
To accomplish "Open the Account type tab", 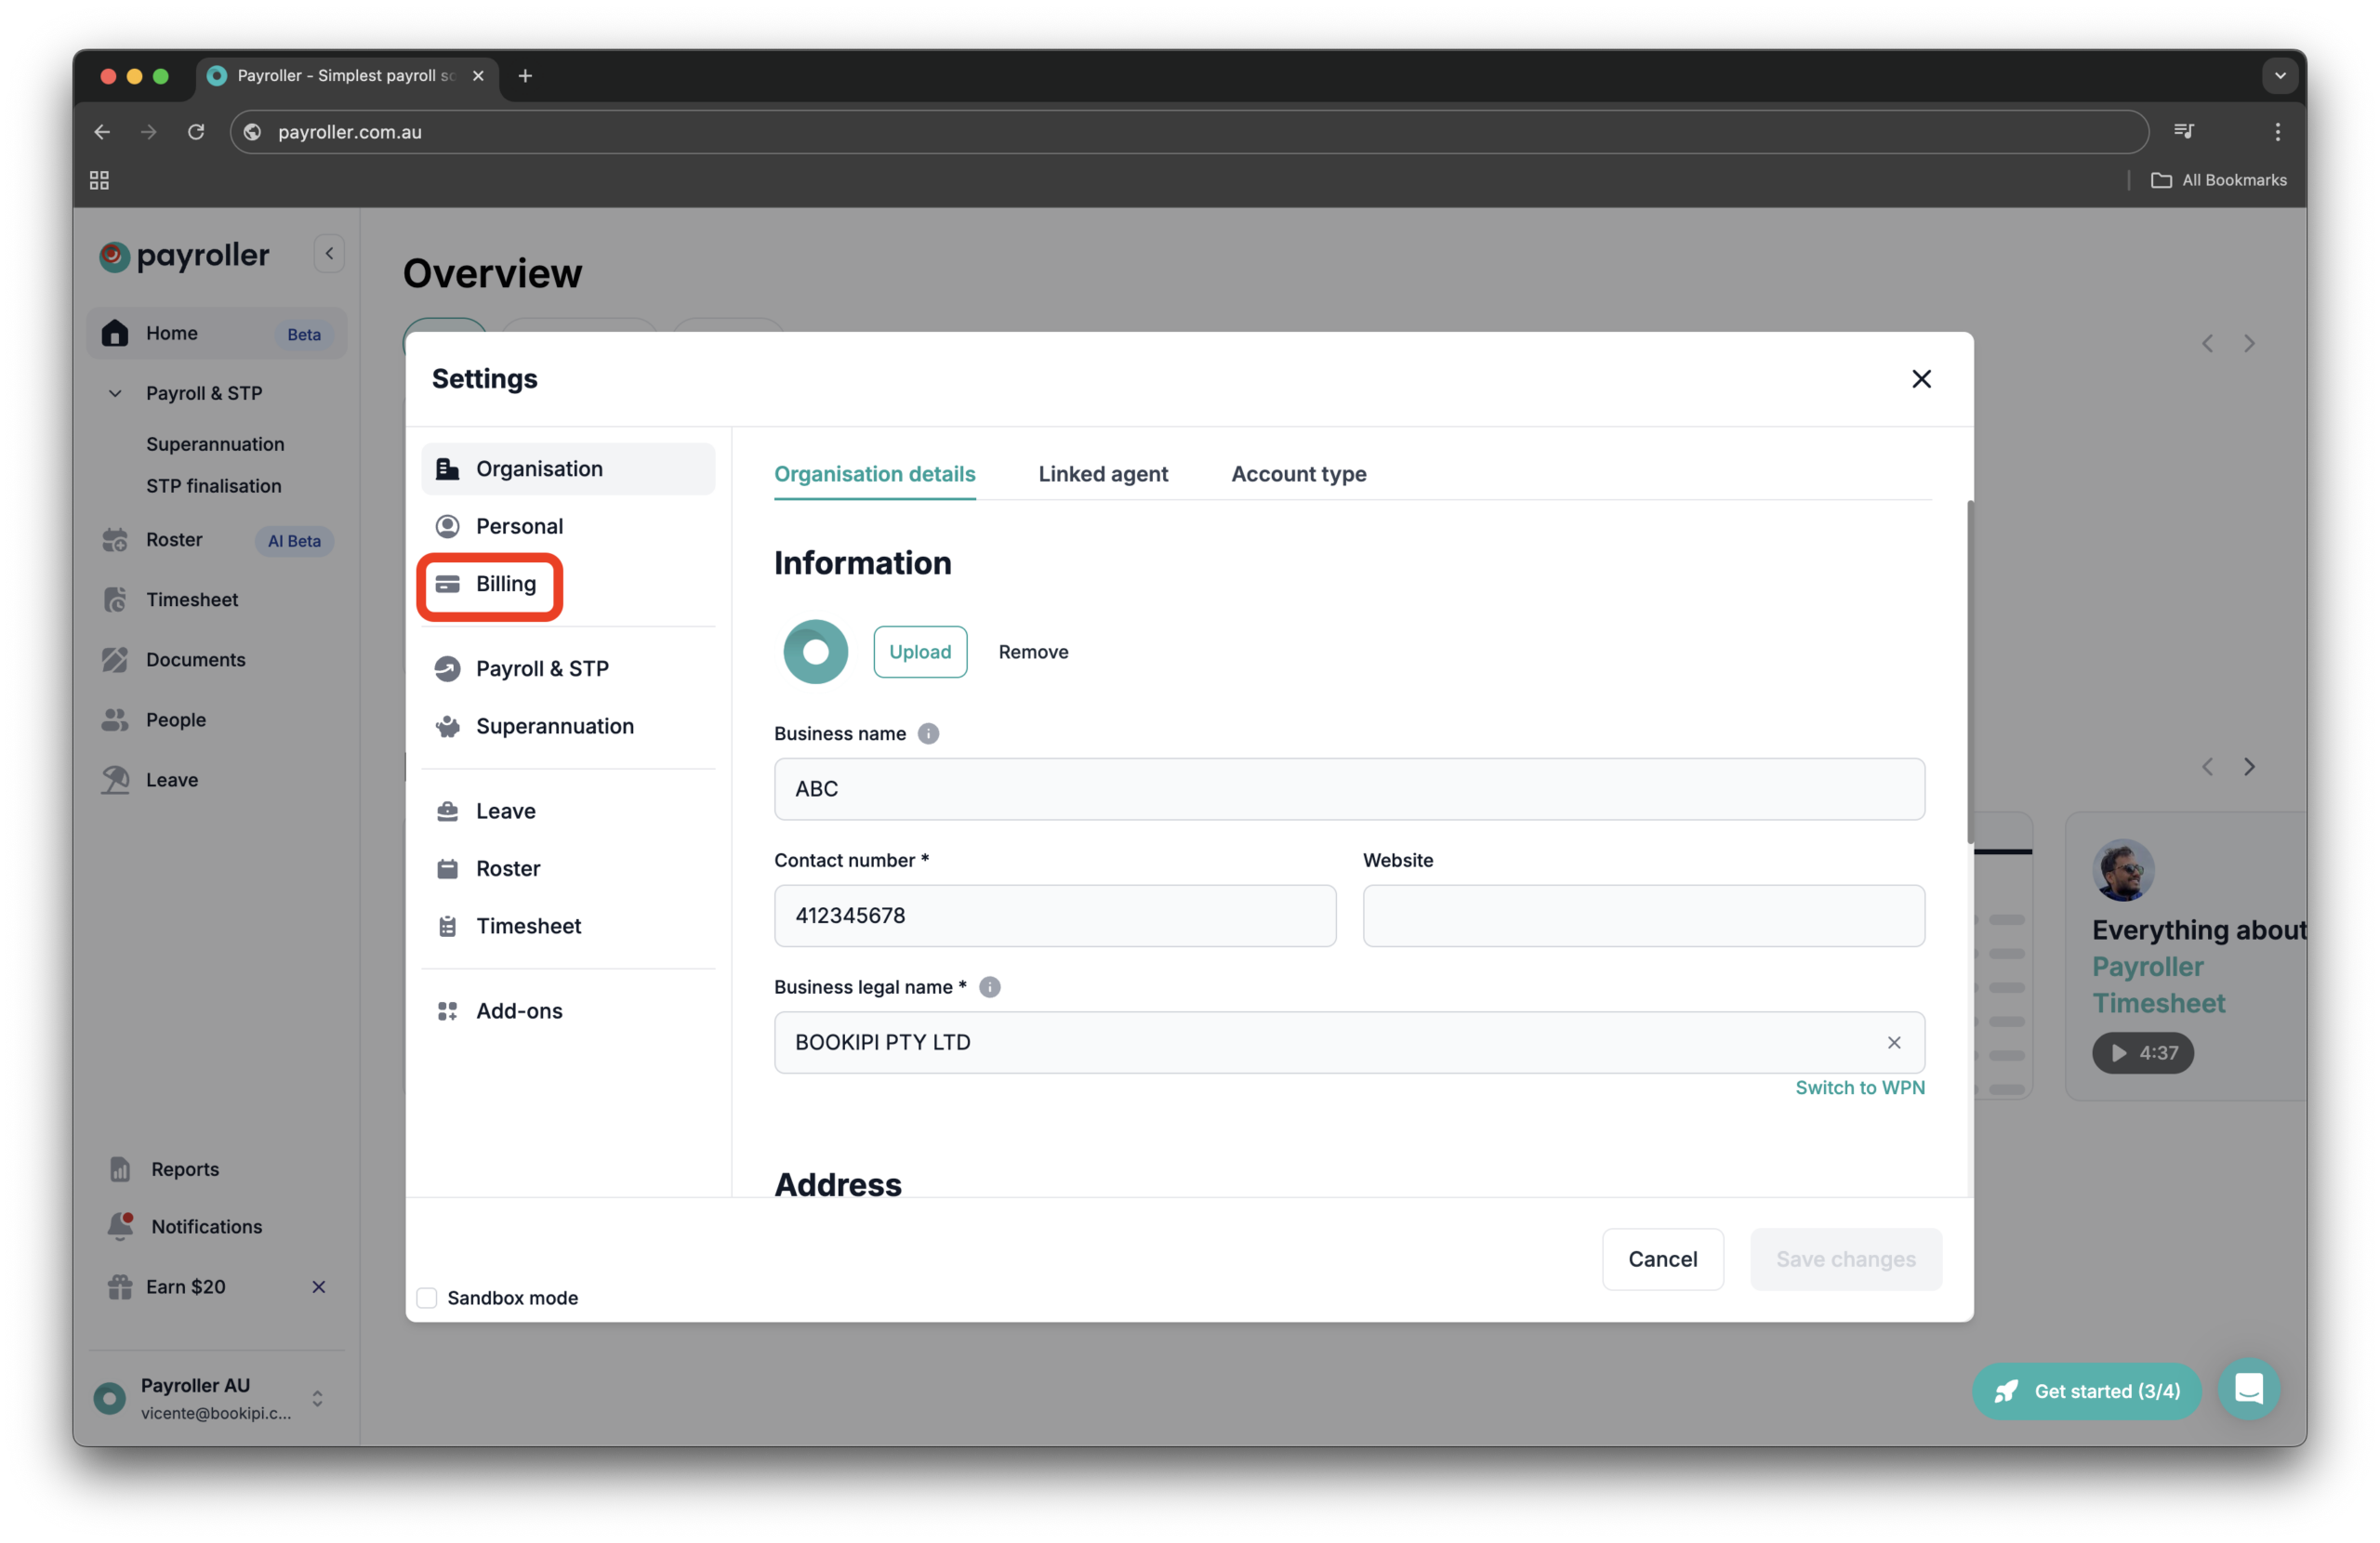I will click(1298, 474).
